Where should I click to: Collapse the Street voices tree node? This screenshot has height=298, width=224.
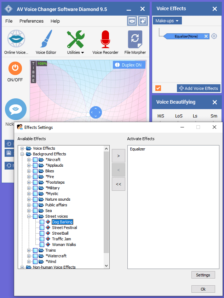[x=29, y=216]
